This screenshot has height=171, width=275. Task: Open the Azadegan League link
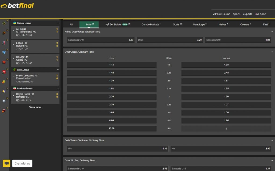[25, 88]
